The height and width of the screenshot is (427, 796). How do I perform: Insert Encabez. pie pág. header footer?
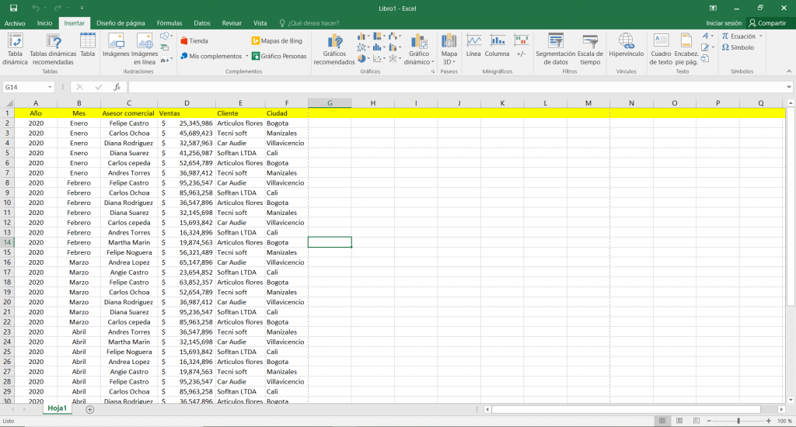(686, 49)
